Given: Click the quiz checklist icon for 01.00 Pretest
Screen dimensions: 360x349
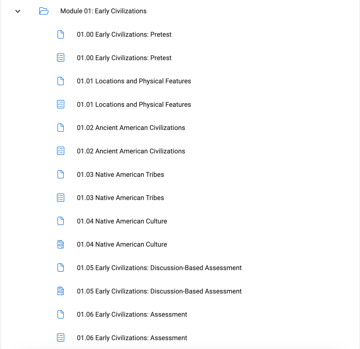Looking at the screenshot, I should pos(61,58).
